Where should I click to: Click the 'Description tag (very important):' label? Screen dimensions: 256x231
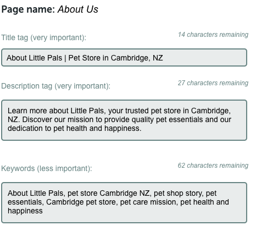coord(55,86)
